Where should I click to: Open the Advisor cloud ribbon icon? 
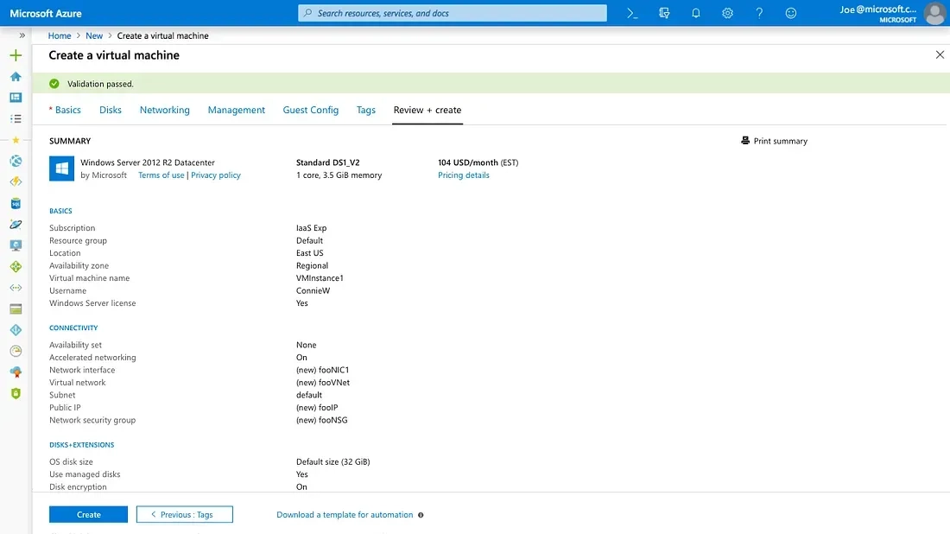click(16, 372)
